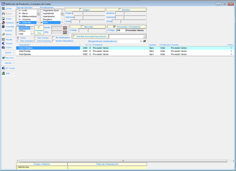The image size is (236, 171).
Task: Click the Borrar eraser icon
Action: (3, 34)
